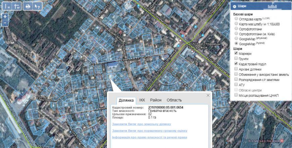This screenshot has height=148, width=292.
Task: Uncheck the Маркери layer checkbox
Action: [236, 54]
